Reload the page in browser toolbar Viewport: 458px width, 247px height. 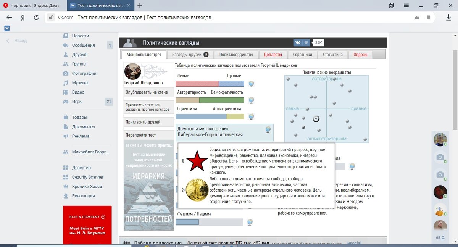pyautogui.click(x=36, y=18)
